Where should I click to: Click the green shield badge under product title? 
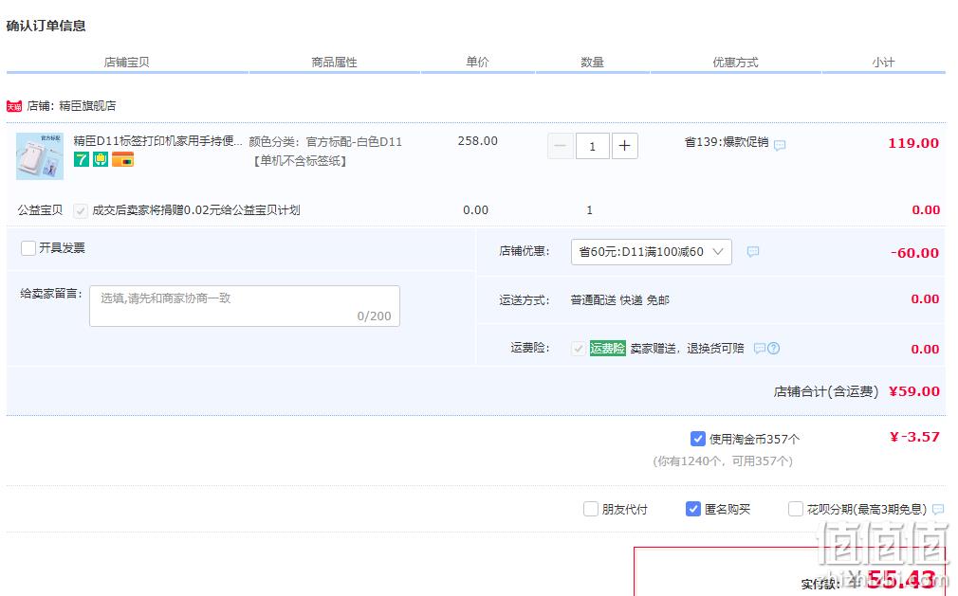[101, 159]
